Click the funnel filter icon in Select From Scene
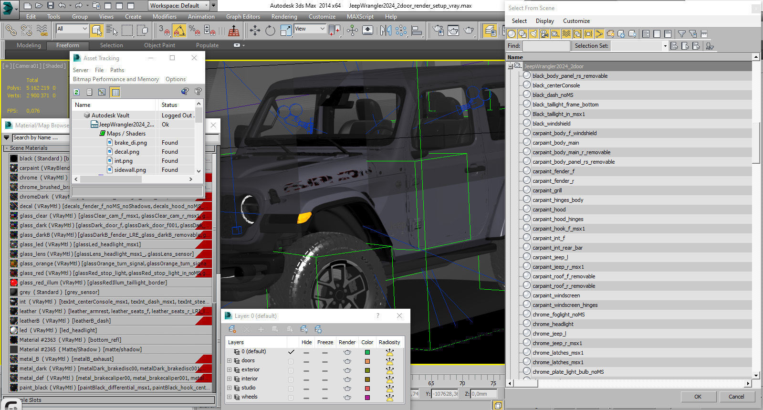763x410 pixels. 682,34
